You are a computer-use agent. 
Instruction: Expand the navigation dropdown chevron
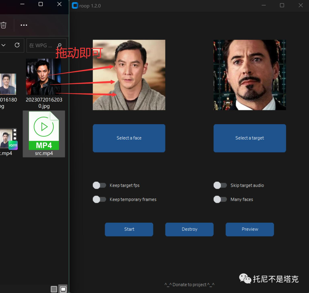click(4, 45)
